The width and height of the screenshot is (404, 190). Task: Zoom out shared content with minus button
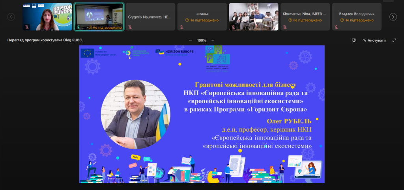[x=191, y=40]
